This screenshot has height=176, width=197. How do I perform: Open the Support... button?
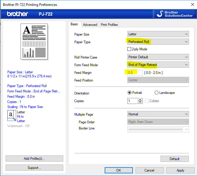tap(34, 168)
